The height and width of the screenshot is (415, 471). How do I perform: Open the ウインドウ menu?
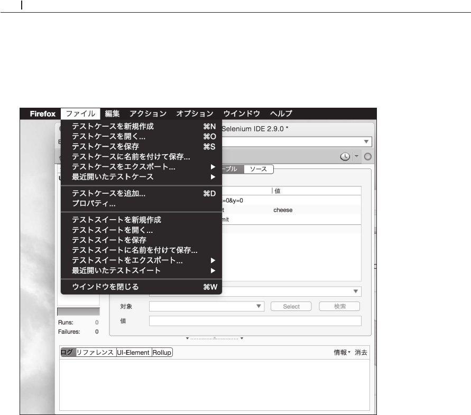242,114
